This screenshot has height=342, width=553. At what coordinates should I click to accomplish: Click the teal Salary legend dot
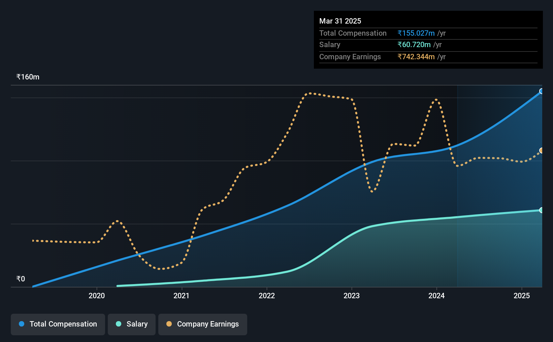(x=119, y=324)
